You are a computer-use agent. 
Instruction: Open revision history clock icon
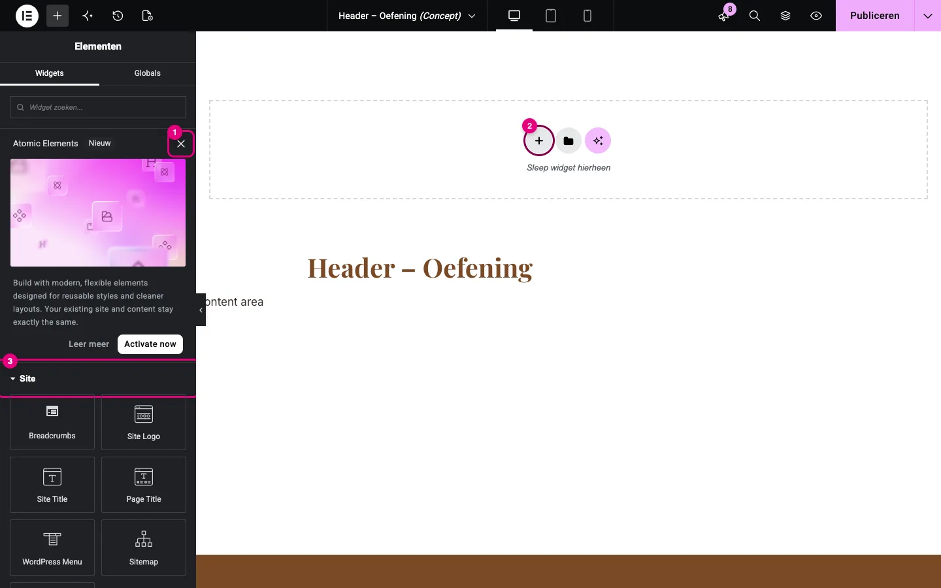(118, 16)
